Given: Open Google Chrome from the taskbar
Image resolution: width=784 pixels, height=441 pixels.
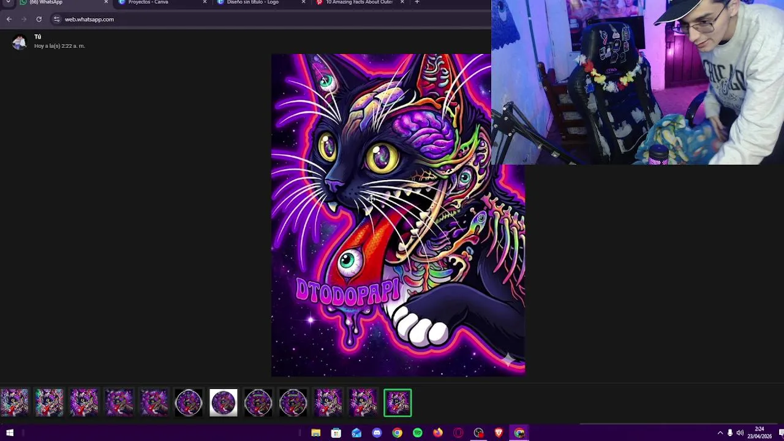Looking at the screenshot, I should pyautogui.click(x=398, y=433).
